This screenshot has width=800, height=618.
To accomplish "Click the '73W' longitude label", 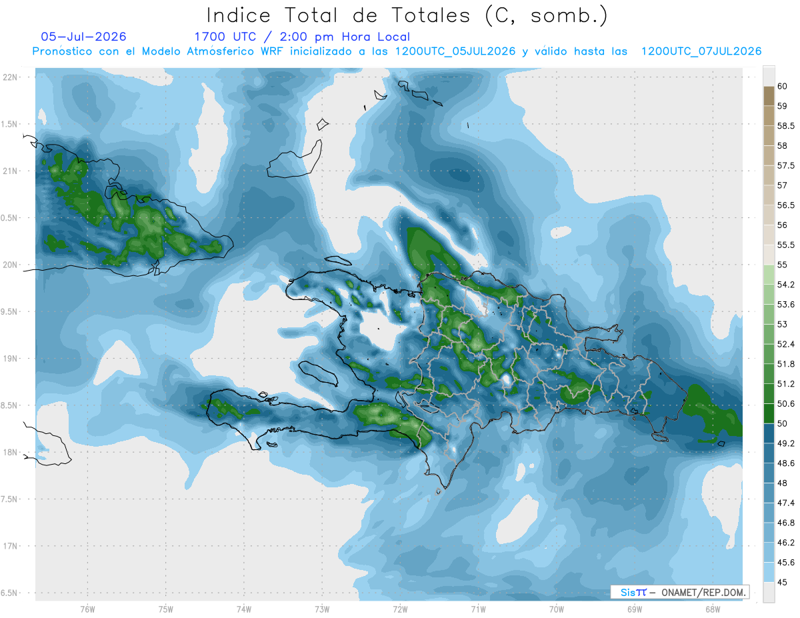I will [x=322, y=609].
